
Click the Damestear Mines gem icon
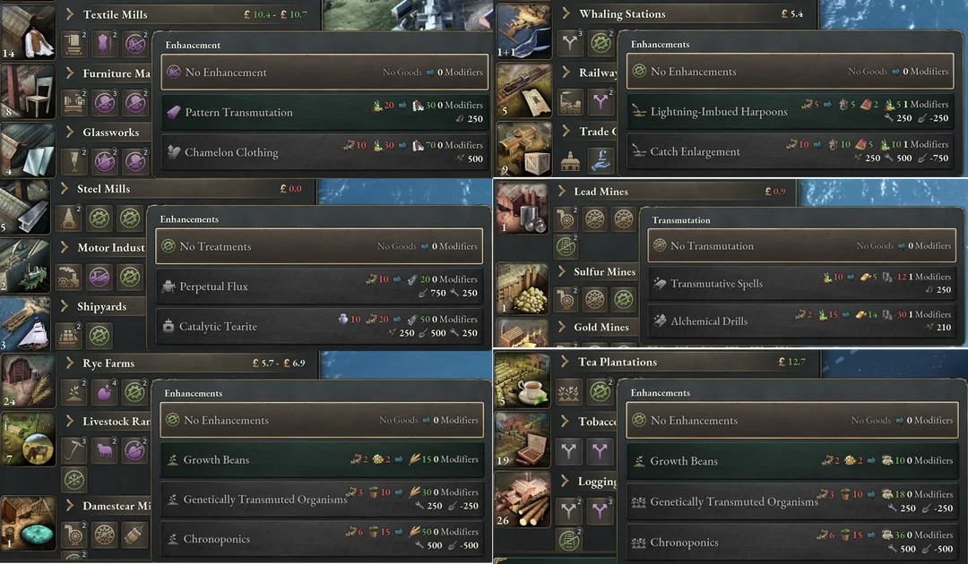[27, 524]
